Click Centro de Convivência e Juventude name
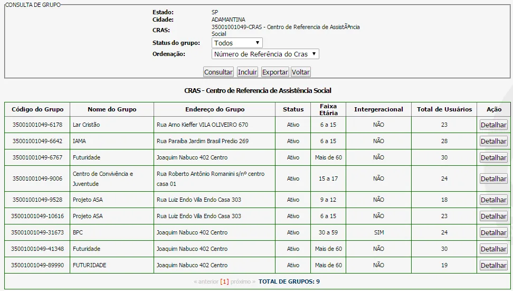Viewport: 513px width, 291px height. click(103, 179)
